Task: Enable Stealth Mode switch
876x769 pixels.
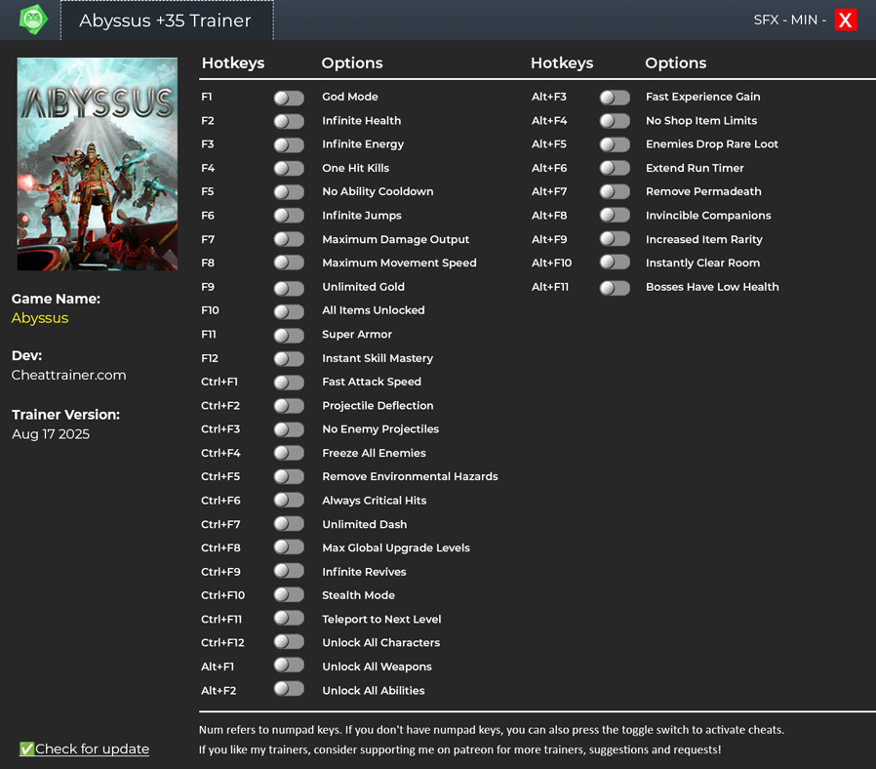Action: coord(289,595)
